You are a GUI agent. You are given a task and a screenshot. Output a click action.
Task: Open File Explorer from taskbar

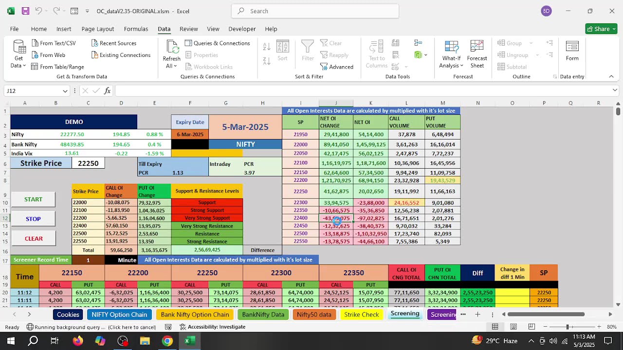(145, 341)
